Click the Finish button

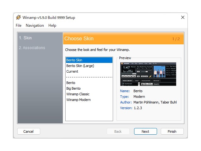point(172,131)
